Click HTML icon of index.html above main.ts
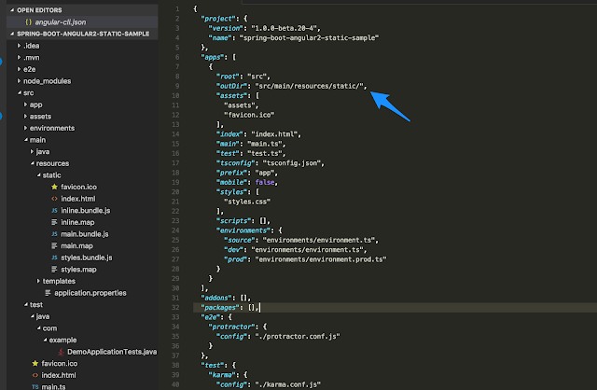 pos(35,375)
